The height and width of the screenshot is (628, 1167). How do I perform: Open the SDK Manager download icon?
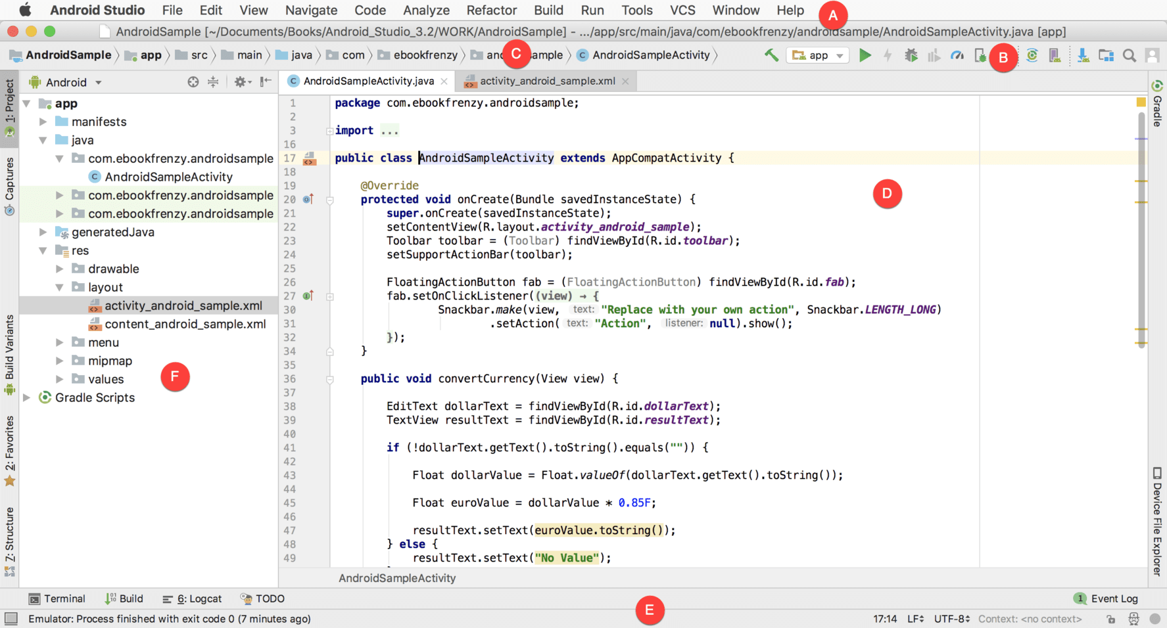(1082, 56)
